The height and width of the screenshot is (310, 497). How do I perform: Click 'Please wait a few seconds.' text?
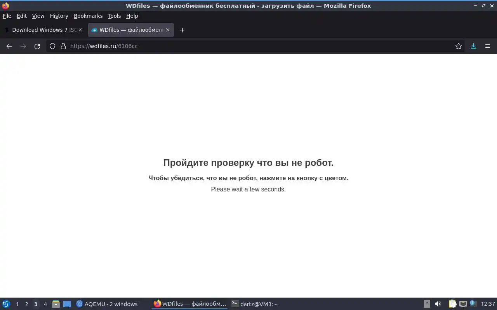tap(248, 189)
